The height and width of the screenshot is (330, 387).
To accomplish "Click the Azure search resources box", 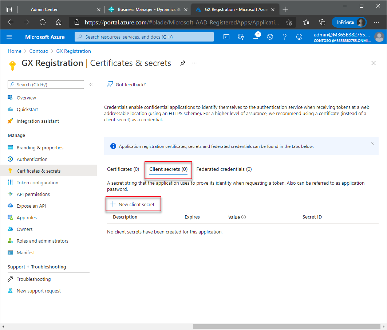I will pos(144,37).
